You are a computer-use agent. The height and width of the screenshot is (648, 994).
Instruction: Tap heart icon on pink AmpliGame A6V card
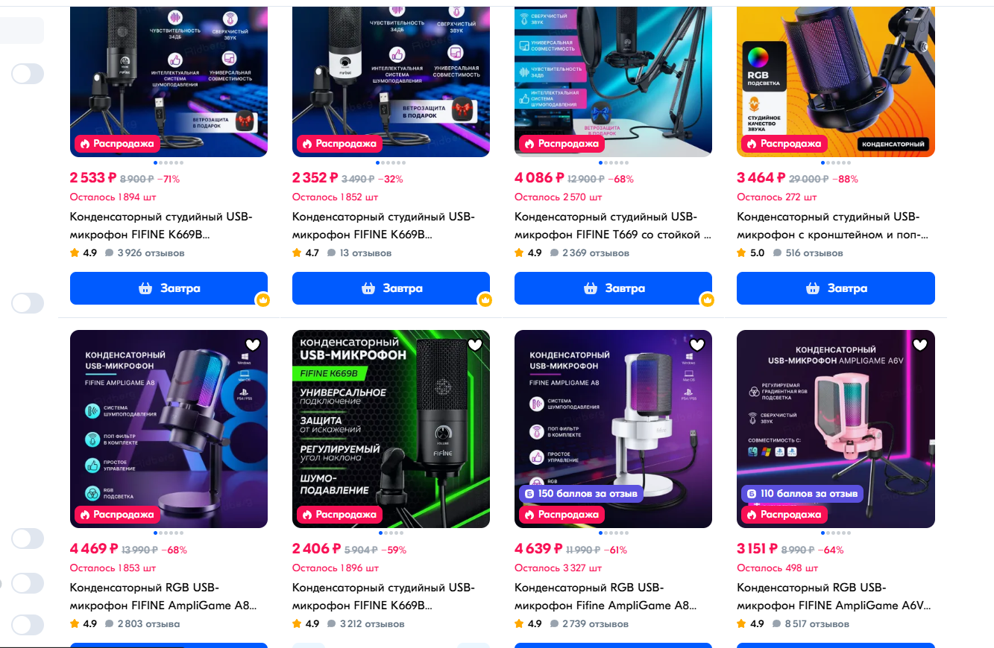(920, 345)
